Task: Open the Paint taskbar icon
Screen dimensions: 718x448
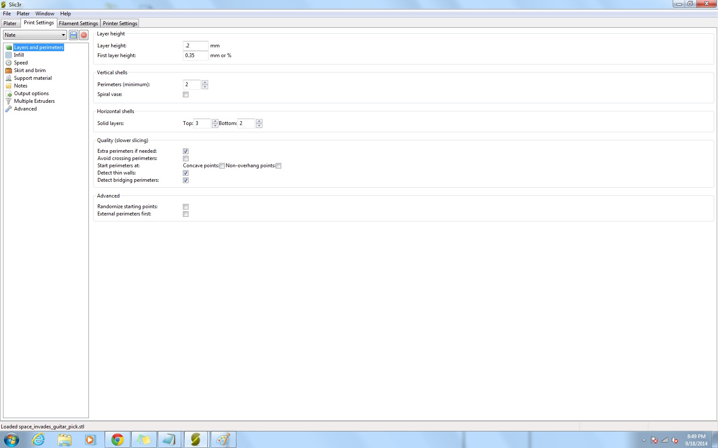Action: [223, 439]
